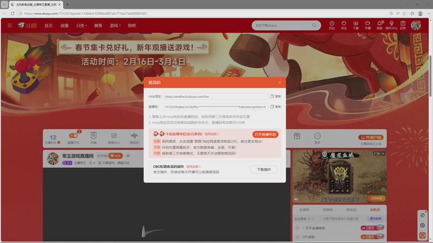Click the orange customer service headset icon
433x243 pixels.
pyautogui.click(x=422, y=235)
